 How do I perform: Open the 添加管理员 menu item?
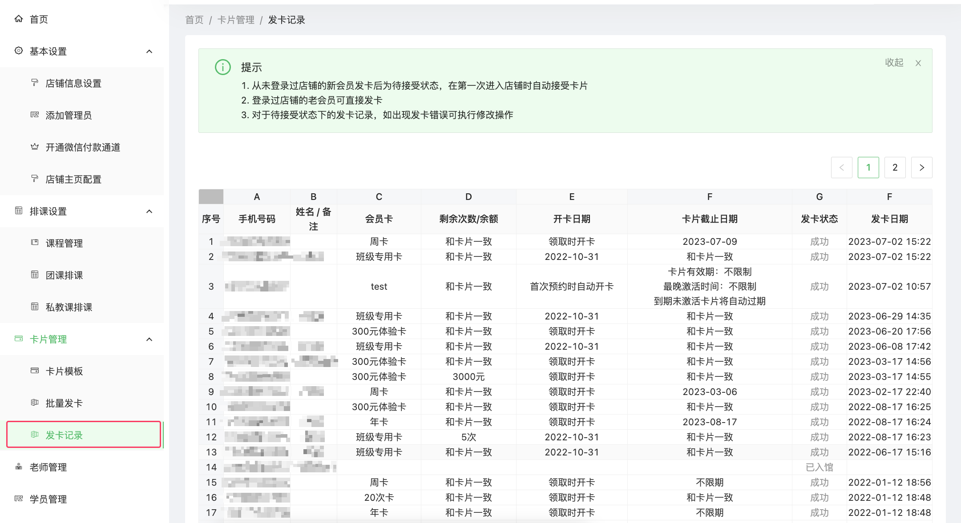pyautogui.click(x=82, y=115)
